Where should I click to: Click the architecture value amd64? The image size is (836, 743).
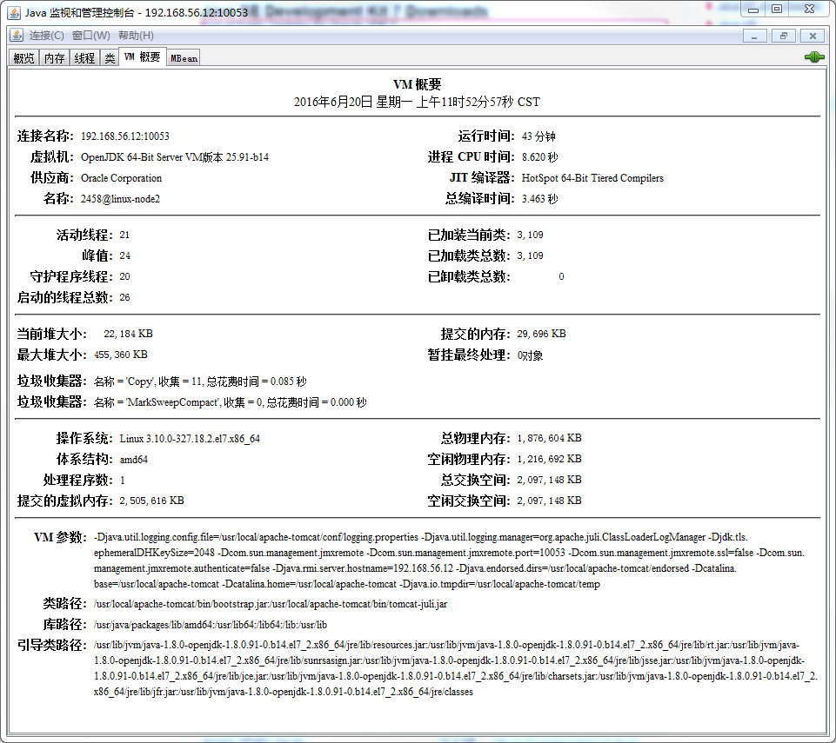coord(133,459)
